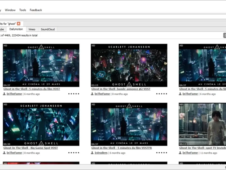Click rating dots for 5 minutes du film VOSTFR
The image size is (226, 170).
(162, 153)
